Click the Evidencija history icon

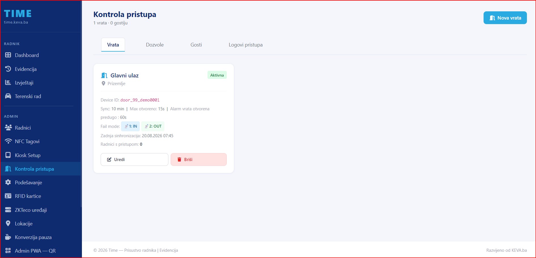(x=8, y=69)
